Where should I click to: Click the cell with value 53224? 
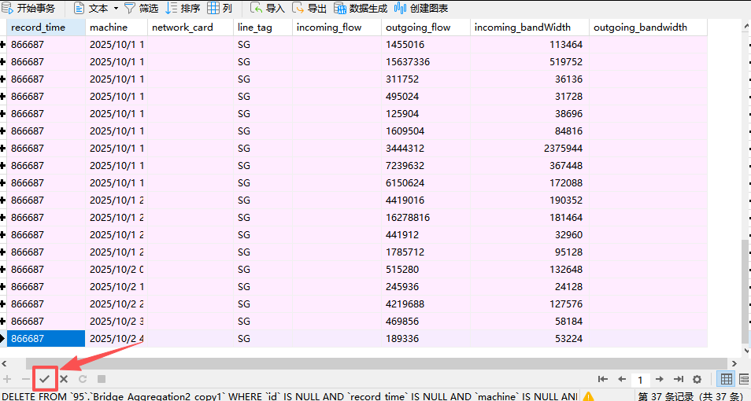529,338
